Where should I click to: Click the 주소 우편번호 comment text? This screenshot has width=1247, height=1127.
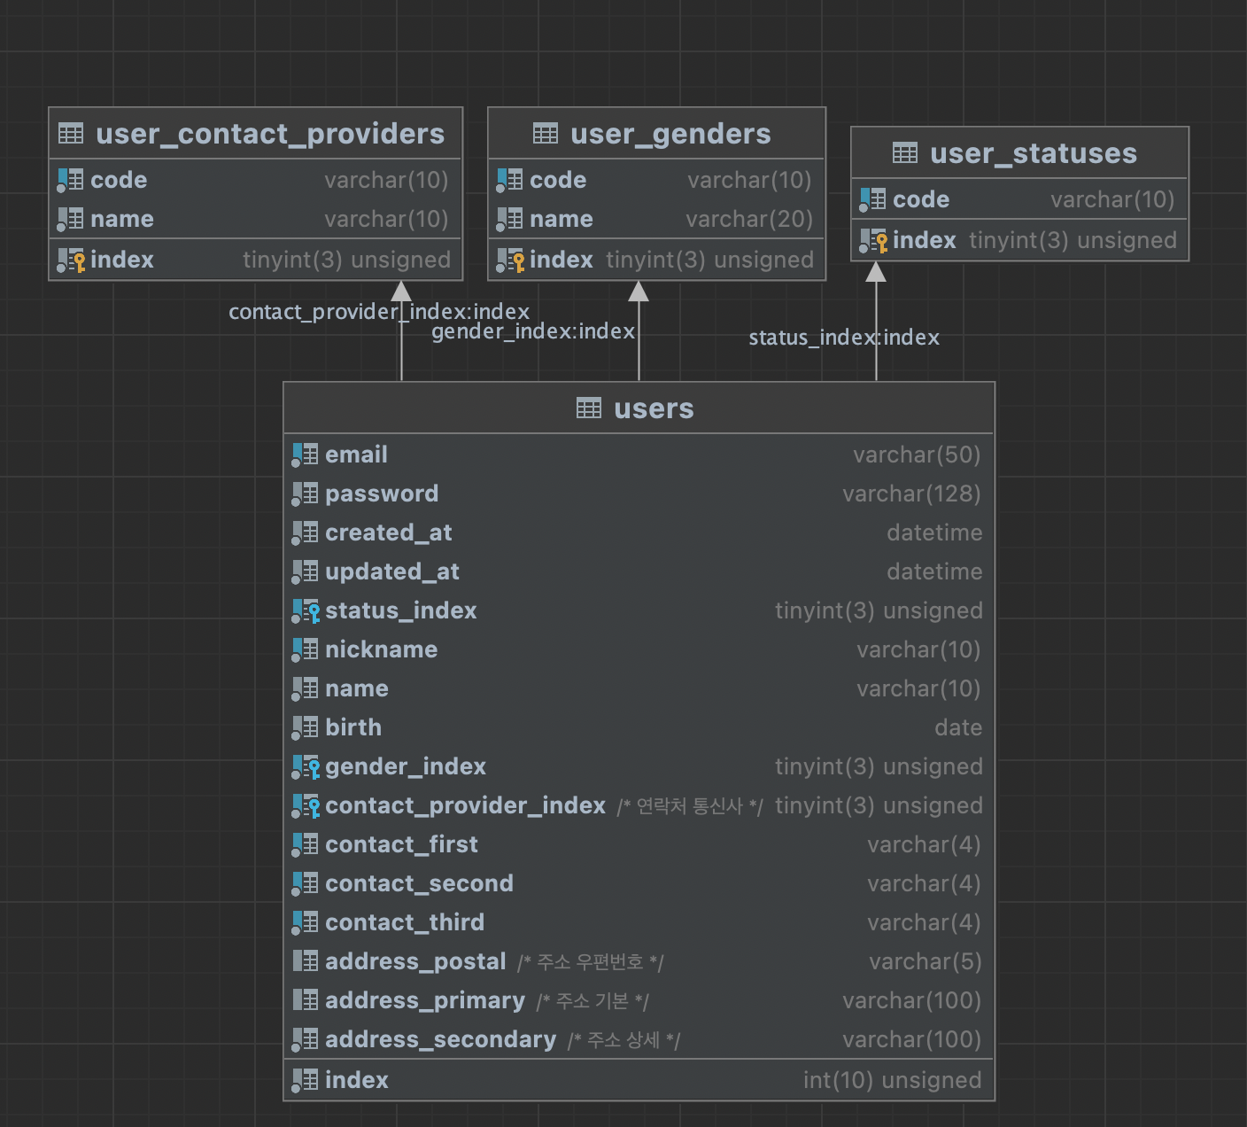point(591,962)
